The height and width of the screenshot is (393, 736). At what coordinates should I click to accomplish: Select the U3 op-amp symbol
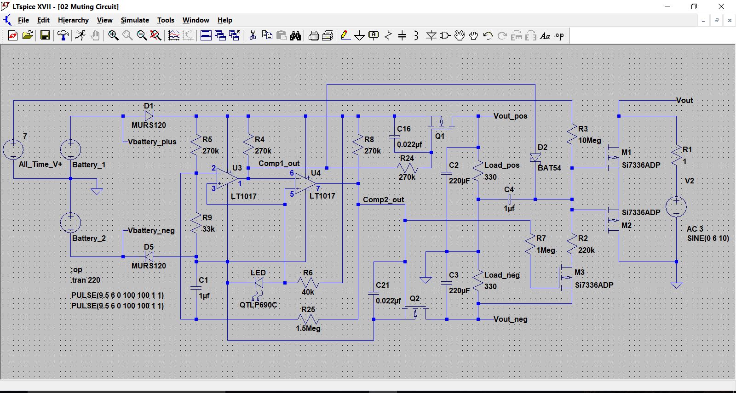coord(227,179)
